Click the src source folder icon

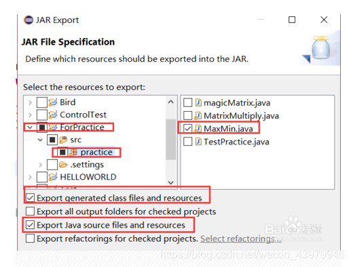click(x=63, y=140)
